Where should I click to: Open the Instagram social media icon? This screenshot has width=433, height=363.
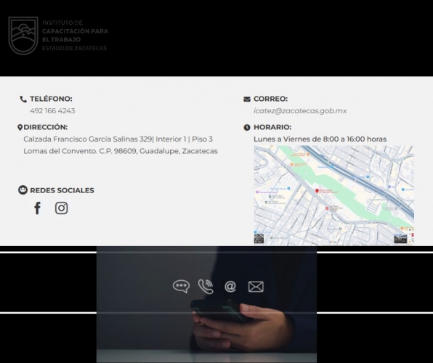click(61, 208)
